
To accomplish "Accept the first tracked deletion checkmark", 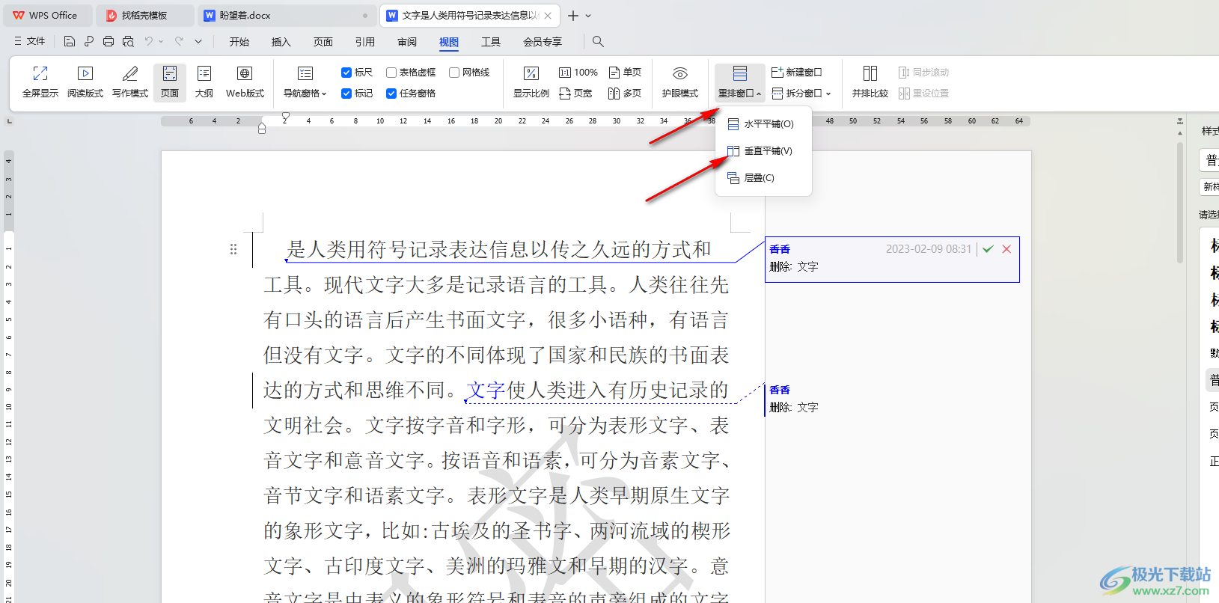I will (x=988, y=249).
